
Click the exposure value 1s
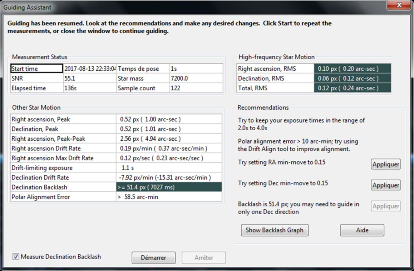[196, 69]
